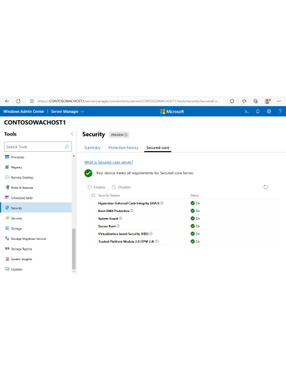Open Services tool in sidebar

36,218
